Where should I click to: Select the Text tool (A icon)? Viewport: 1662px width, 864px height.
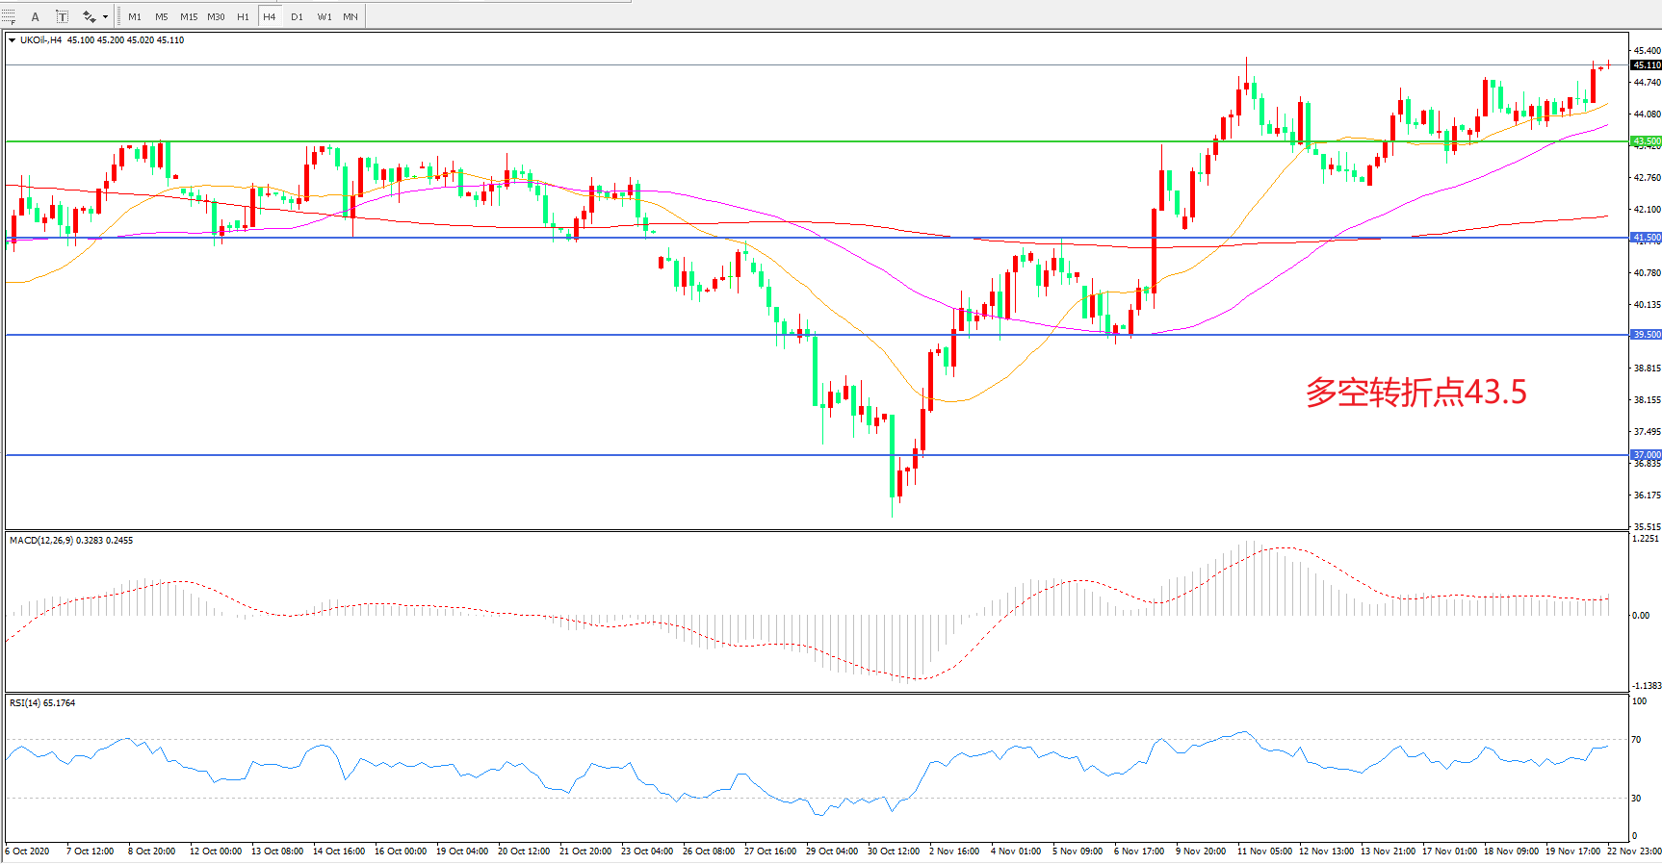click(36, 16)
